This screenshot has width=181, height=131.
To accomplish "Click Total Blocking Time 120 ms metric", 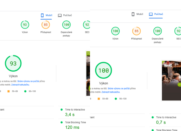I will 74,125.
